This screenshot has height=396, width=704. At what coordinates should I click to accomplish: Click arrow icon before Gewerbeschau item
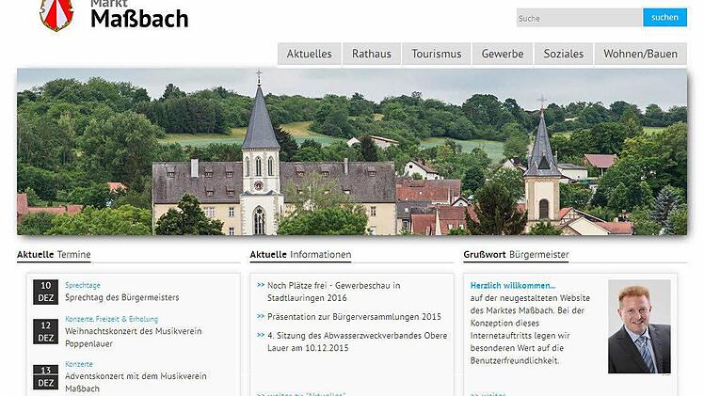(261, 285)
